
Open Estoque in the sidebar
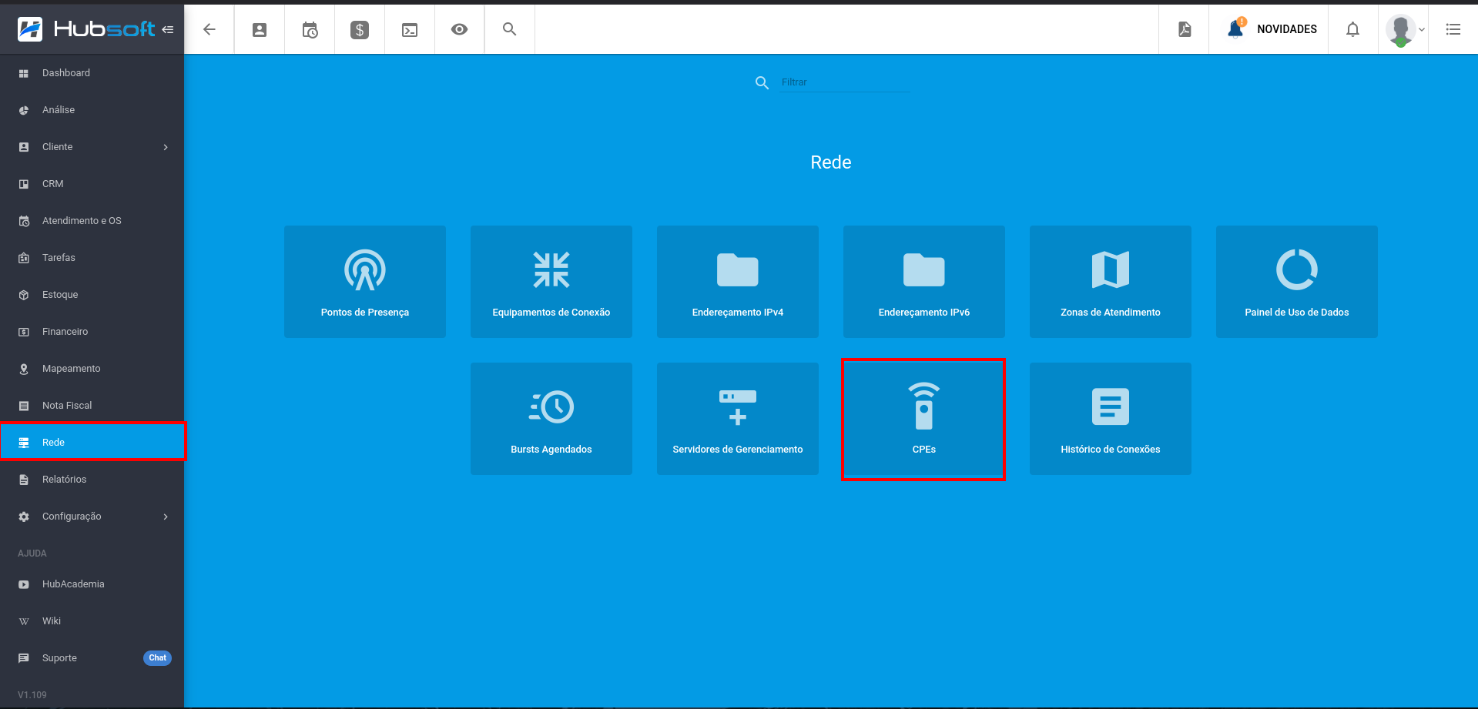coord(92,295)
